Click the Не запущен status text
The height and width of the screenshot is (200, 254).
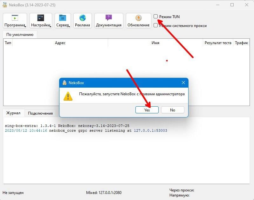coord(13,193)
